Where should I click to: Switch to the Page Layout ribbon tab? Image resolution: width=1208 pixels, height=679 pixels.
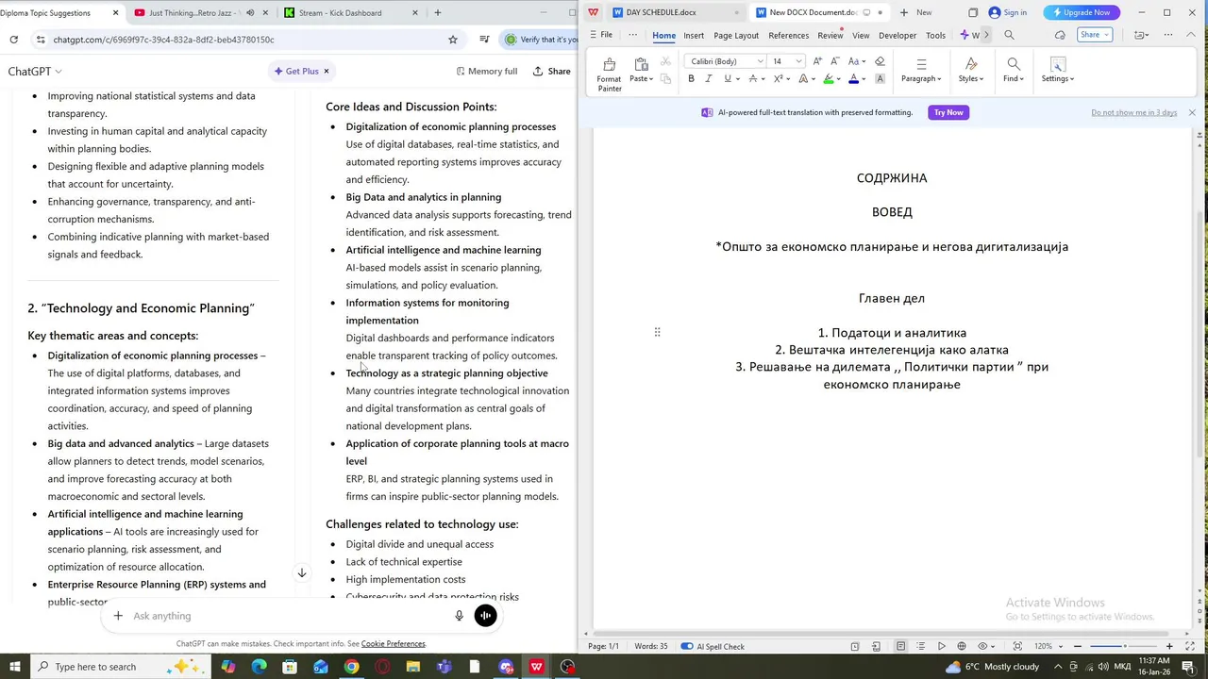pos(736,35)
